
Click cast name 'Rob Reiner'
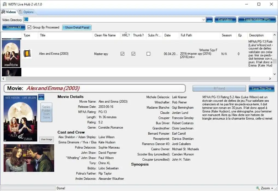(x=179, y=102)
